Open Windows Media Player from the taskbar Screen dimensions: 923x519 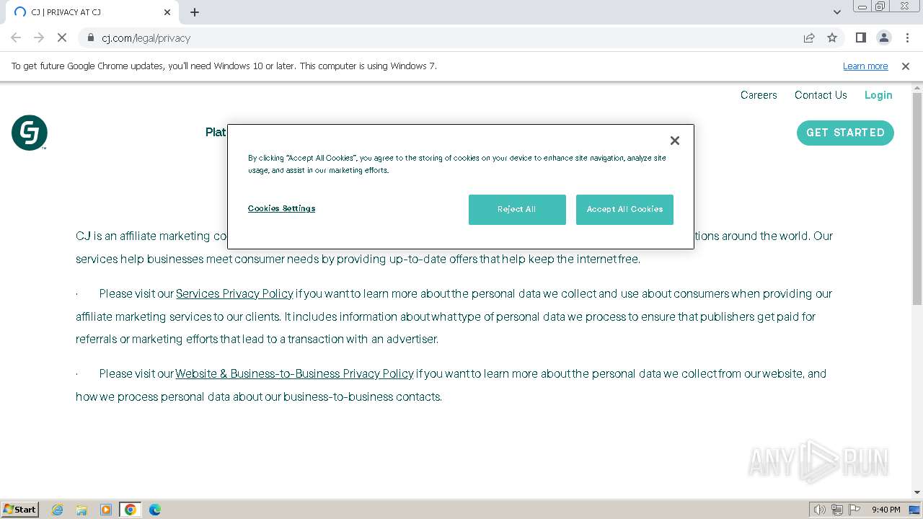(106, 510)
